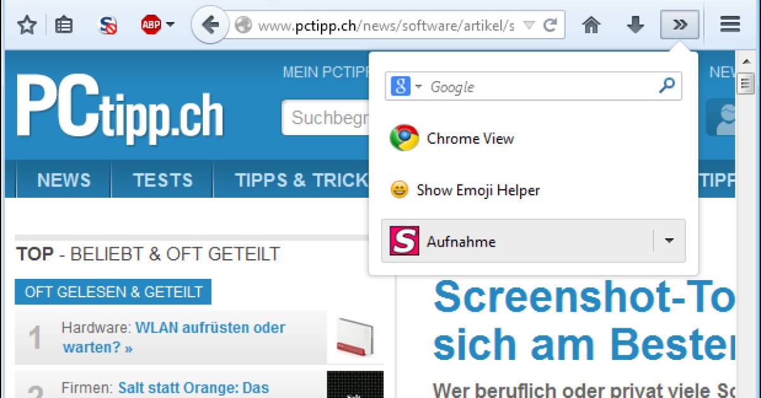Expand the Aufnahme dropdown arrow
Viewport: 761px width, 398px height.
click(x=669, y=241)
